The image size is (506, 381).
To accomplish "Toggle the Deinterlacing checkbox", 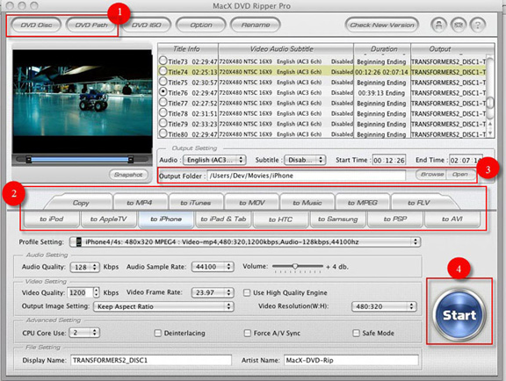I will click(158, 333).
